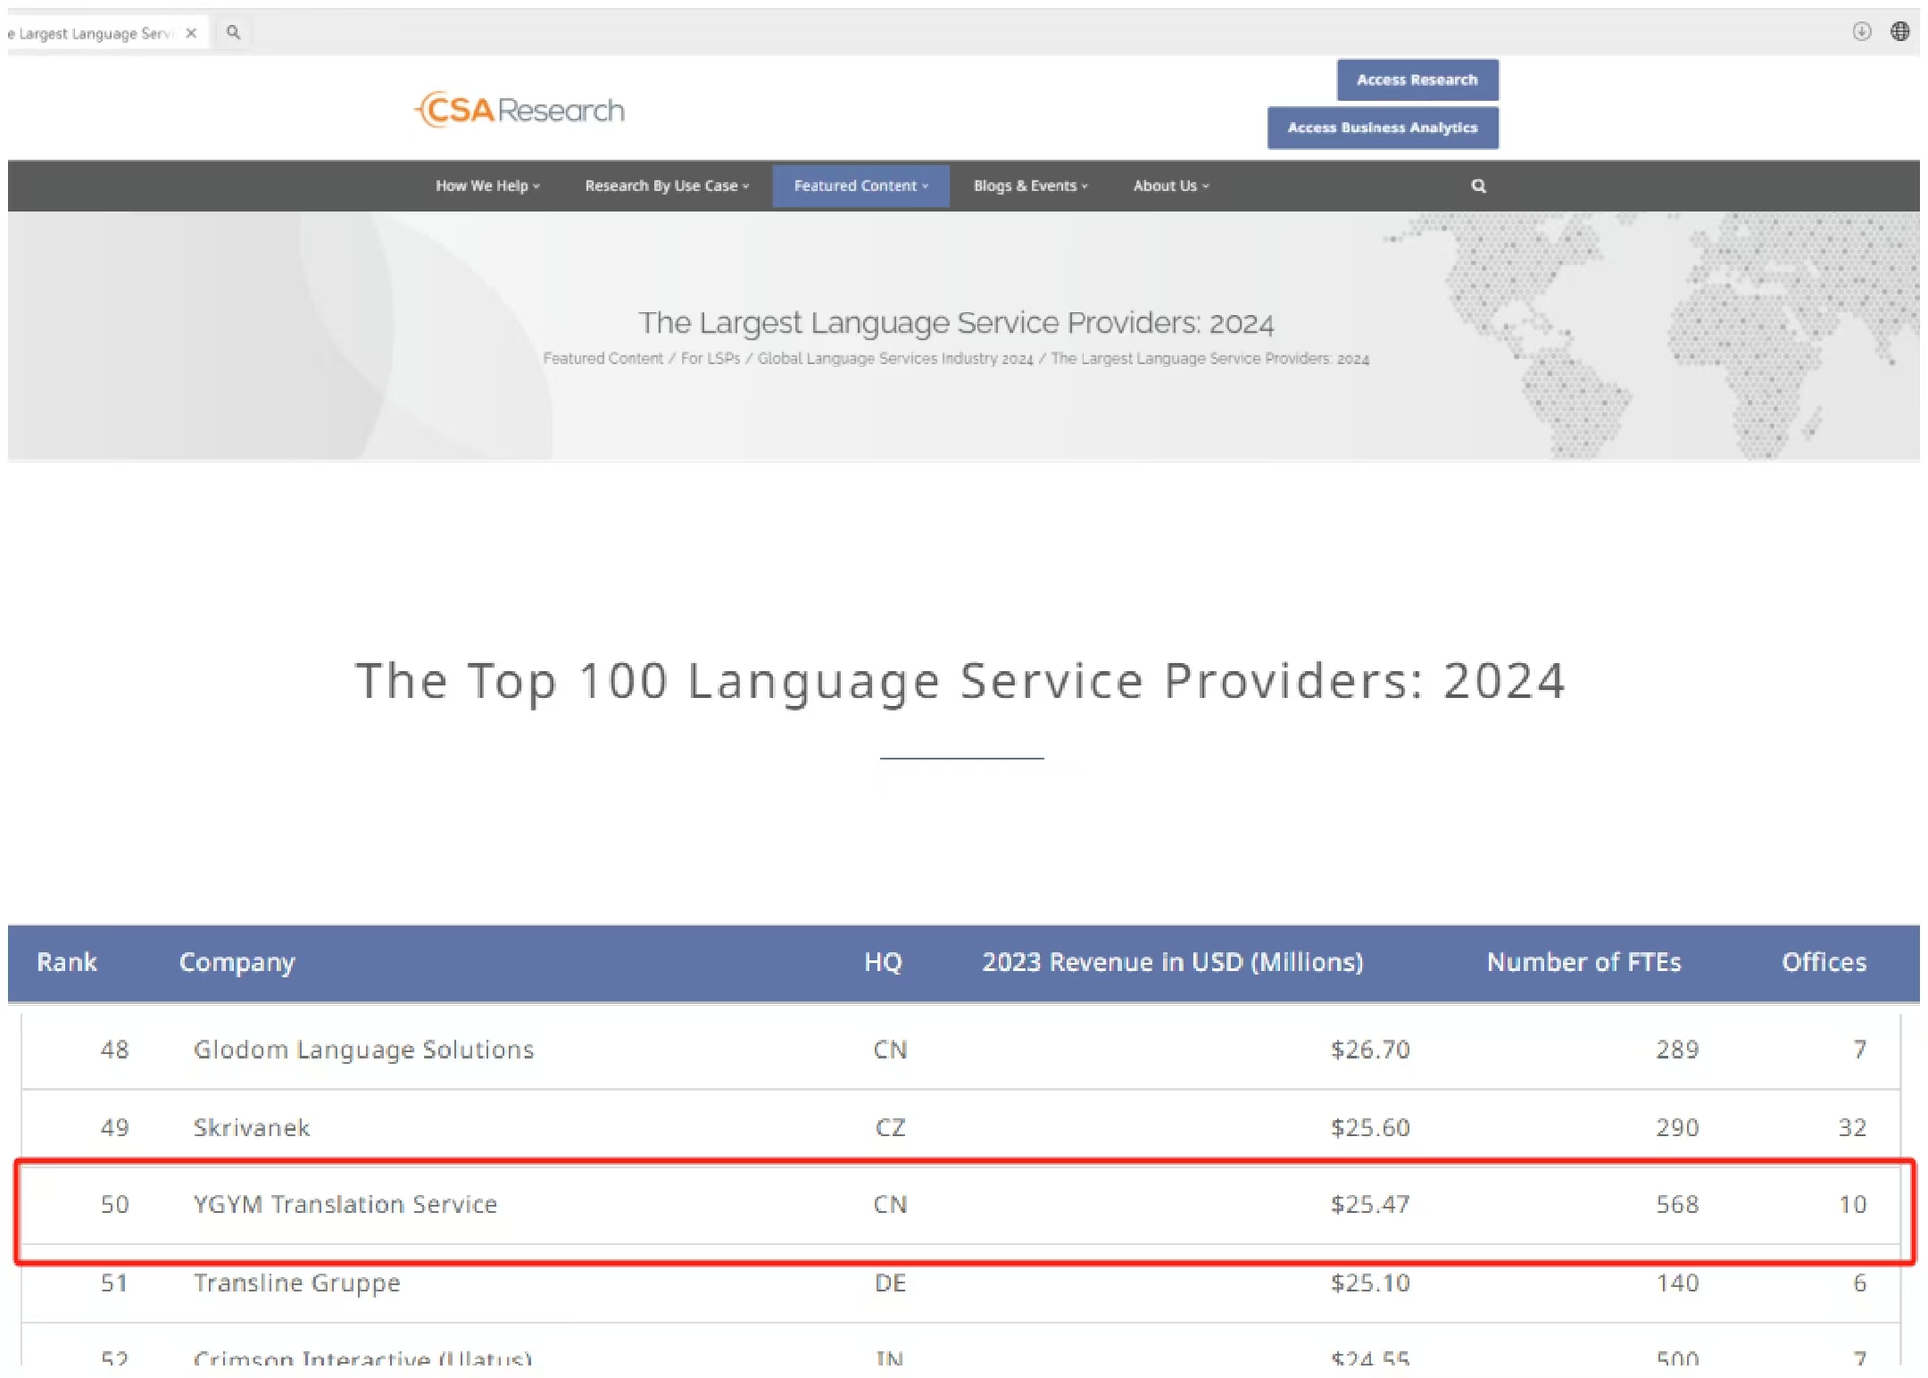Expand the How We Help menu
1928x1378 pixels.
[x=487, y=186]
